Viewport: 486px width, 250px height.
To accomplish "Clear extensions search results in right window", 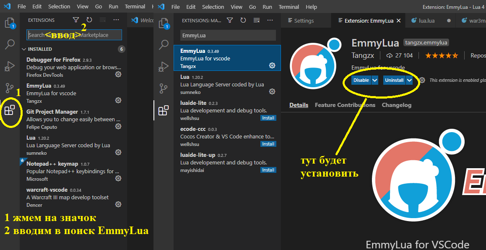I will point(257,20).
